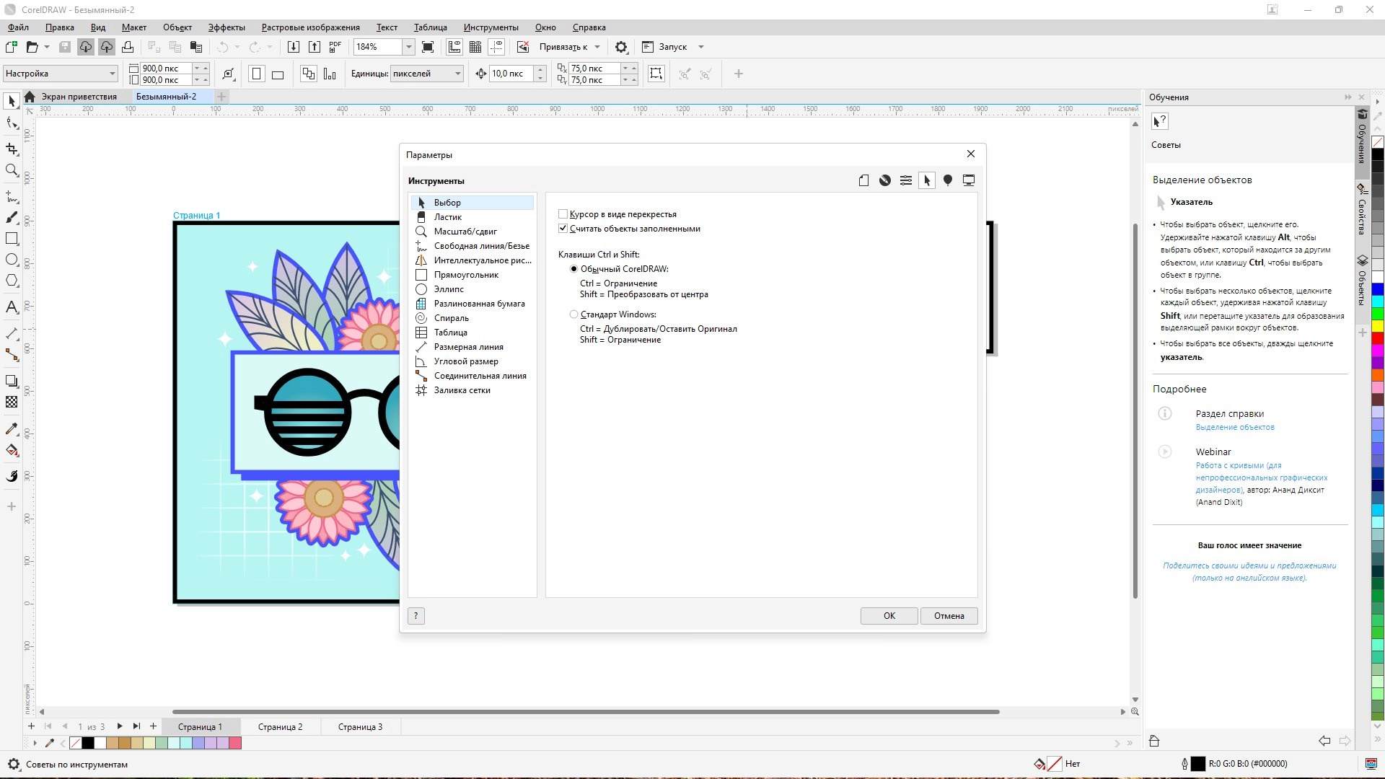
Task: Select the Text tool in toolbox
Action: pyautogui.click(x=12, y=307)
